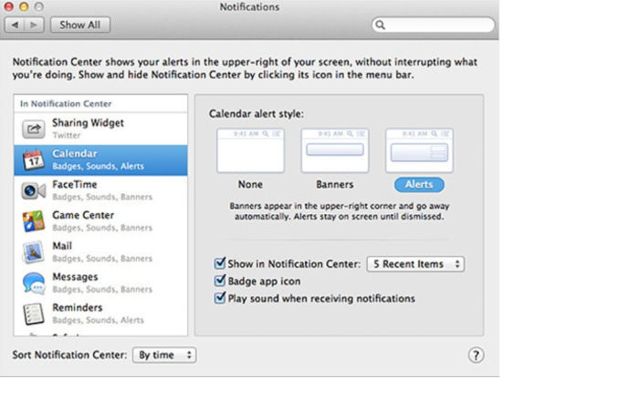The height and width of the screenshot is (399, 639).
Task: Select the Calendar row in the list
Action: coord(100,159)
